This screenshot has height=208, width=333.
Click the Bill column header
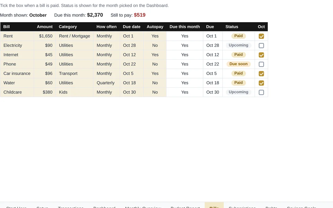[x=17, y=27]
